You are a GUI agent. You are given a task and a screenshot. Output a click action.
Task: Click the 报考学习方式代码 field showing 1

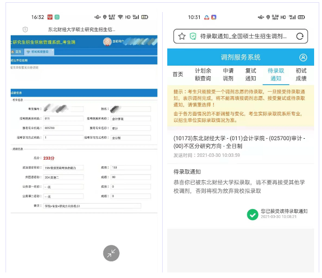tap(63, 138)
